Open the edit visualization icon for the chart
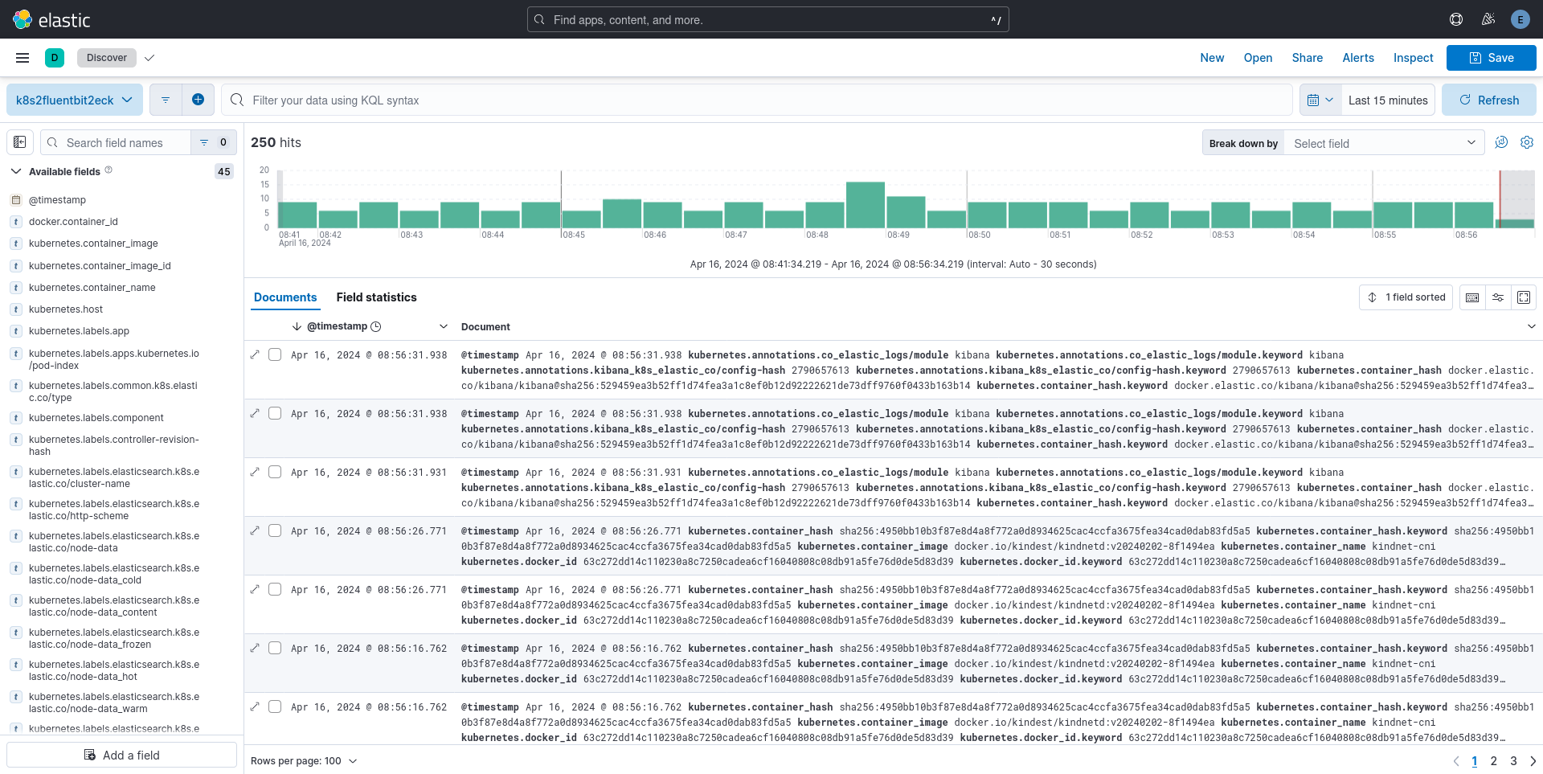 (x=1500, y=142)
